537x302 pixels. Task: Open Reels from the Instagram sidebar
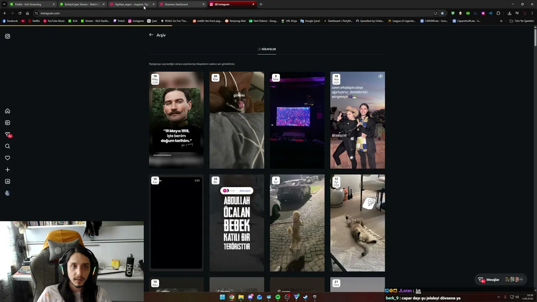8,123
